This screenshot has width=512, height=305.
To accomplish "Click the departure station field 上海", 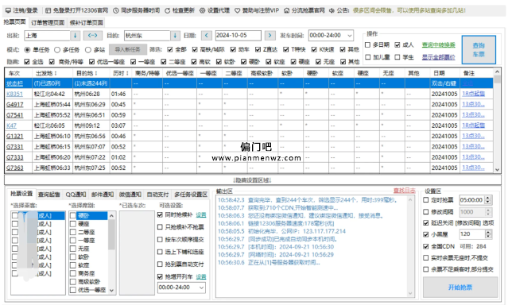I will tap(48, 35).
